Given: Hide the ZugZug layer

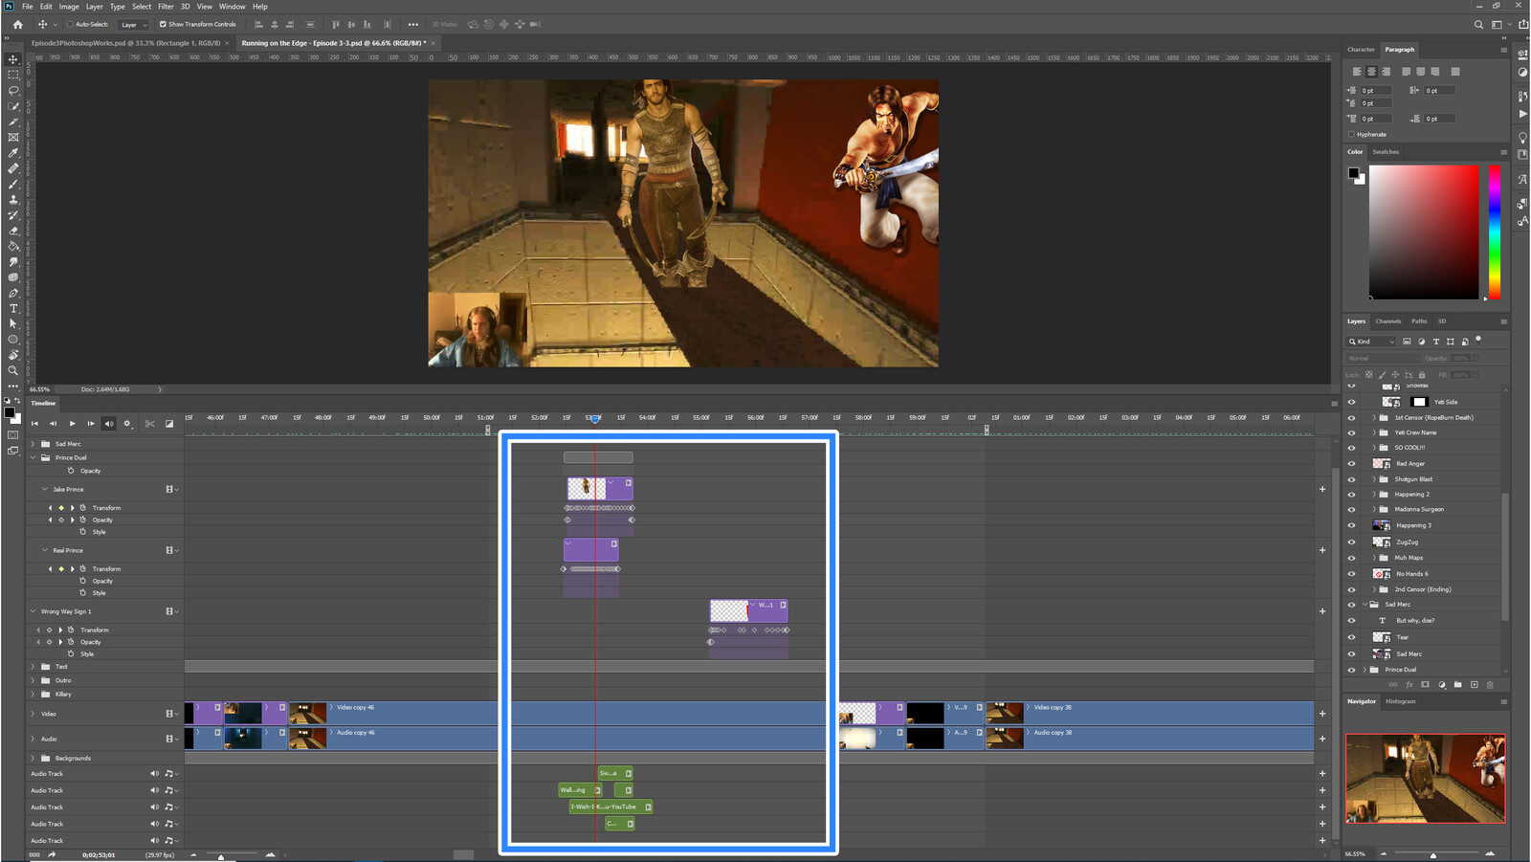Looking at the screenshot, I should coord(1352,542).
